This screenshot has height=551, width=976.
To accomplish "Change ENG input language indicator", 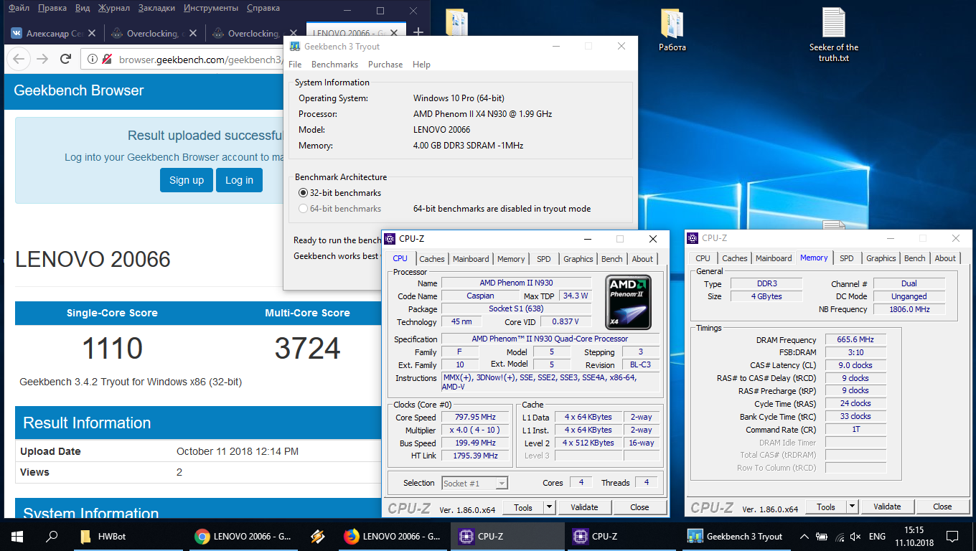I will [877, 536].
